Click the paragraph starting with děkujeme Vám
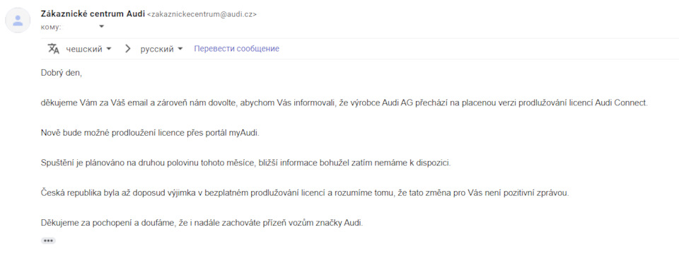Image resolution: width=679 pixels, height=273 pixels. [344, 104]
